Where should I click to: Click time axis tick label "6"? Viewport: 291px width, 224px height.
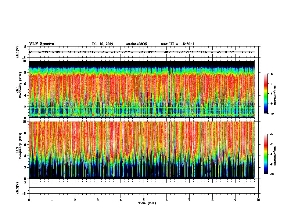166,200
